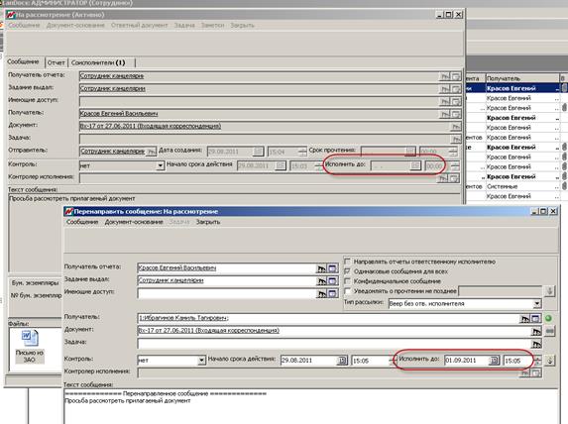
Task: Open card icon for Задание выдал in forward window
Action: (x=332, y=281)
